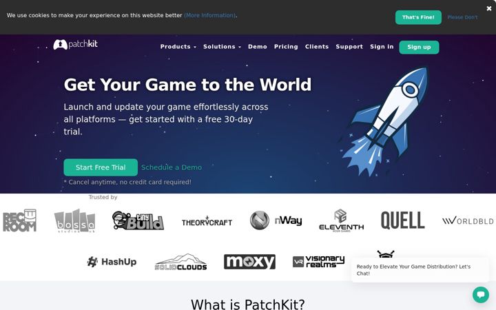Click the 'What is PatchKit?' heading

point(248,304)
